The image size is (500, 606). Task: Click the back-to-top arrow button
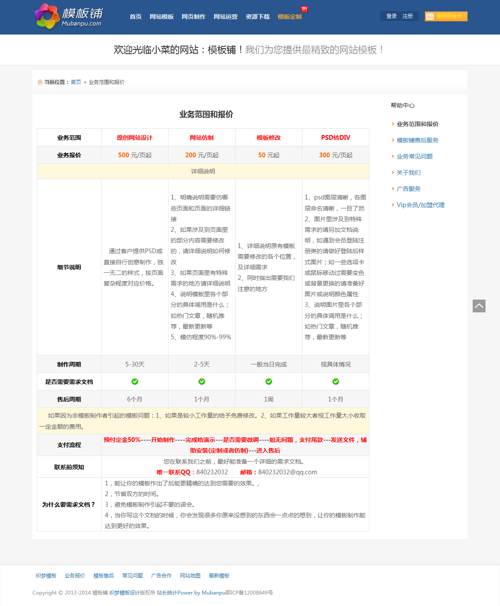pos(479,306)
